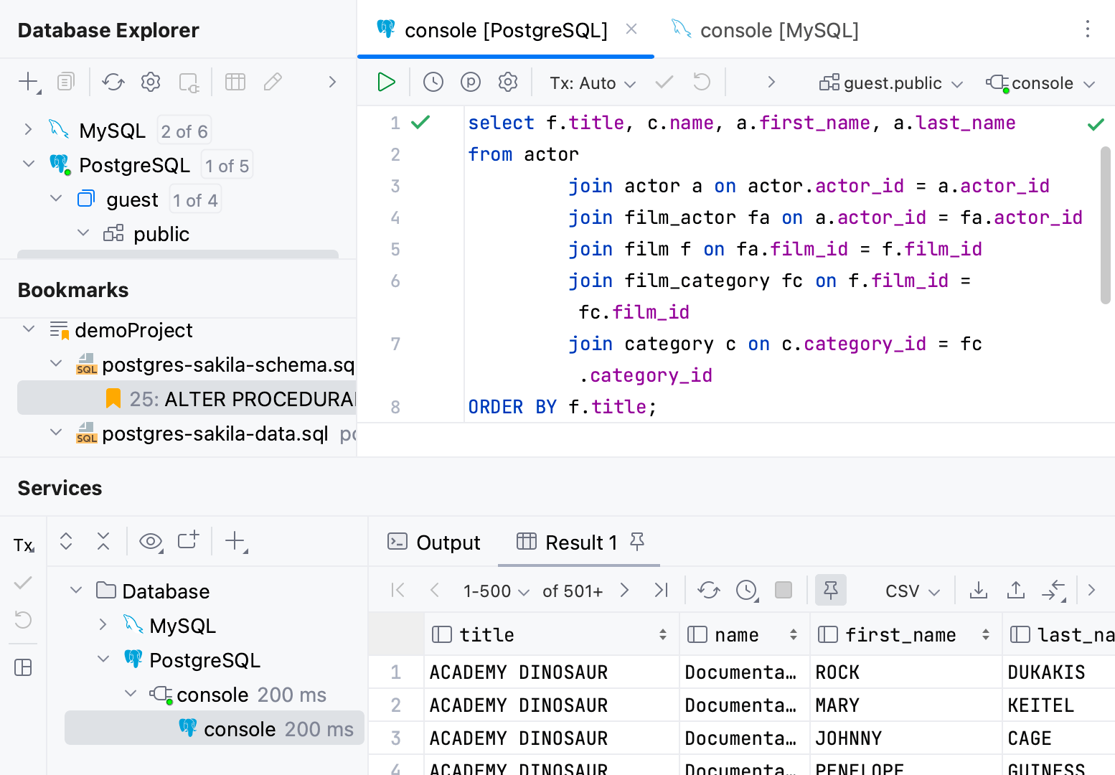Viewport: 1115px width, 775px height.
Task: Export result data with download icon
Action: tap(979, 591)
